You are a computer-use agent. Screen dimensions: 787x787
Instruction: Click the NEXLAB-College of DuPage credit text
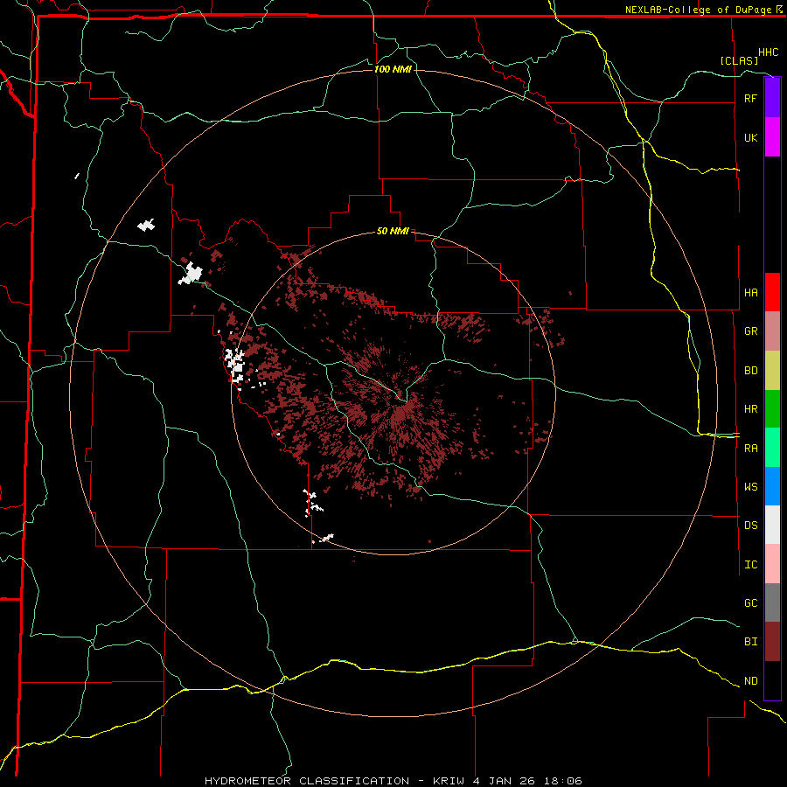698,10
